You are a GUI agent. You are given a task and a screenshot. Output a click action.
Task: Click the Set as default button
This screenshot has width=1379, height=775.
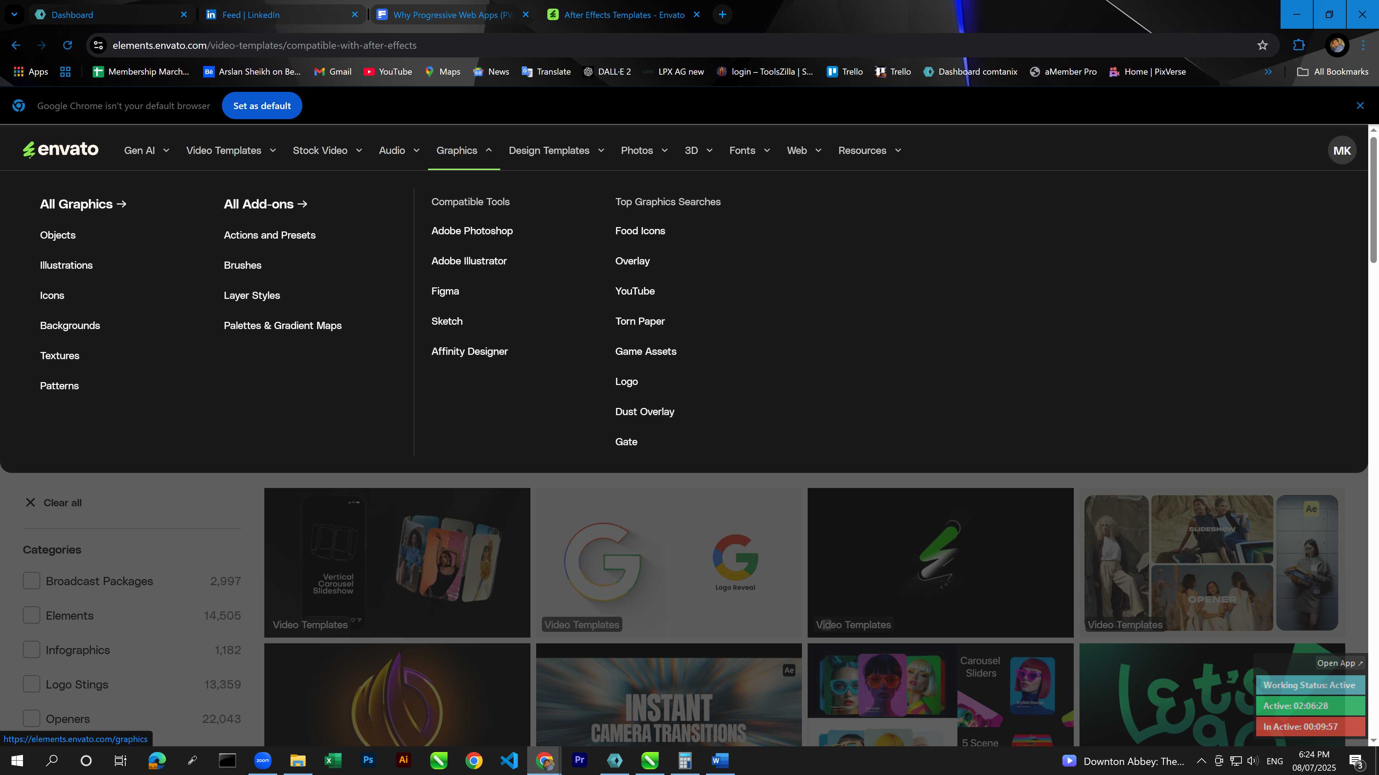(262, 105)
